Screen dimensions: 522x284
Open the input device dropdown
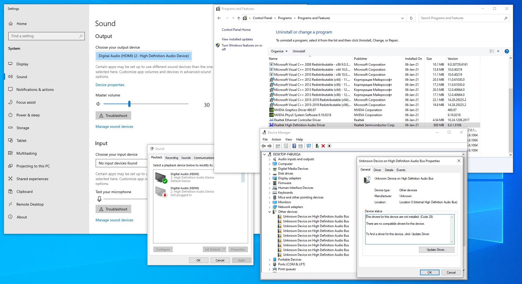point(121,163)
